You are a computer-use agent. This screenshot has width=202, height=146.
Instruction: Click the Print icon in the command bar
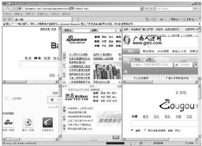[162, 19]
